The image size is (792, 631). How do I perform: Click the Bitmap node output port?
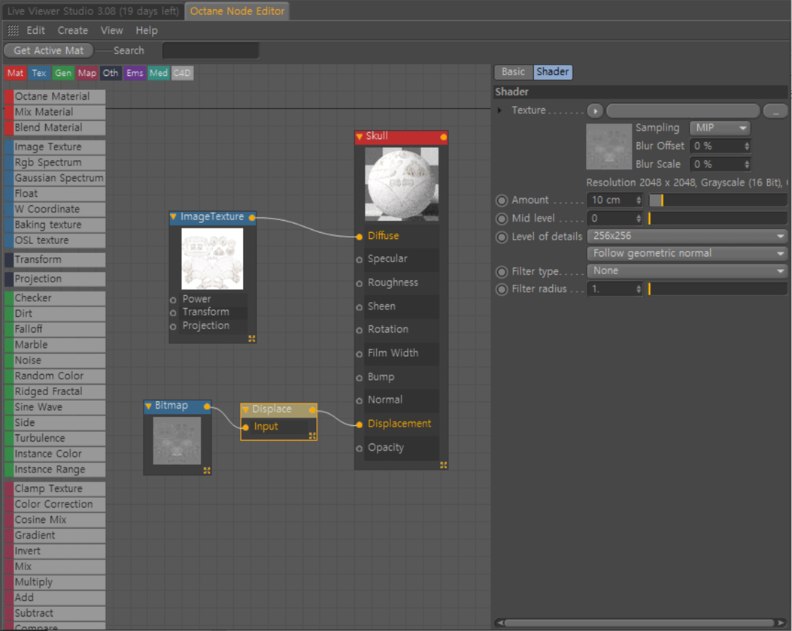pos(207,406)
